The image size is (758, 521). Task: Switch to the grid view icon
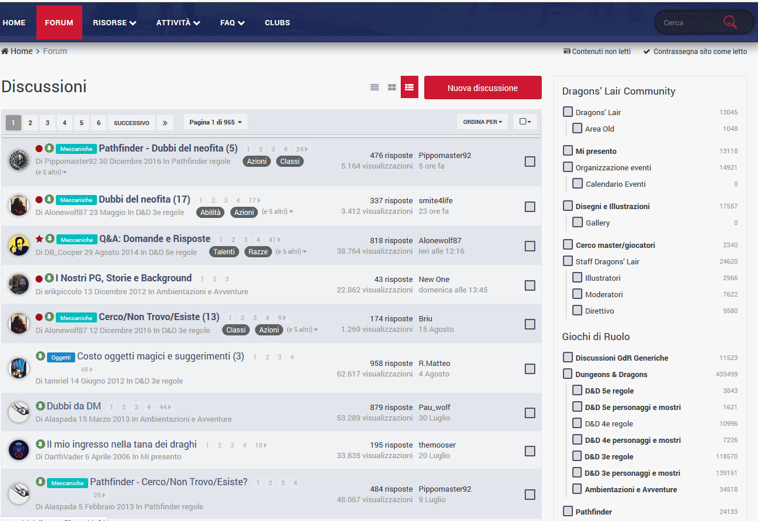coord(392,88)
